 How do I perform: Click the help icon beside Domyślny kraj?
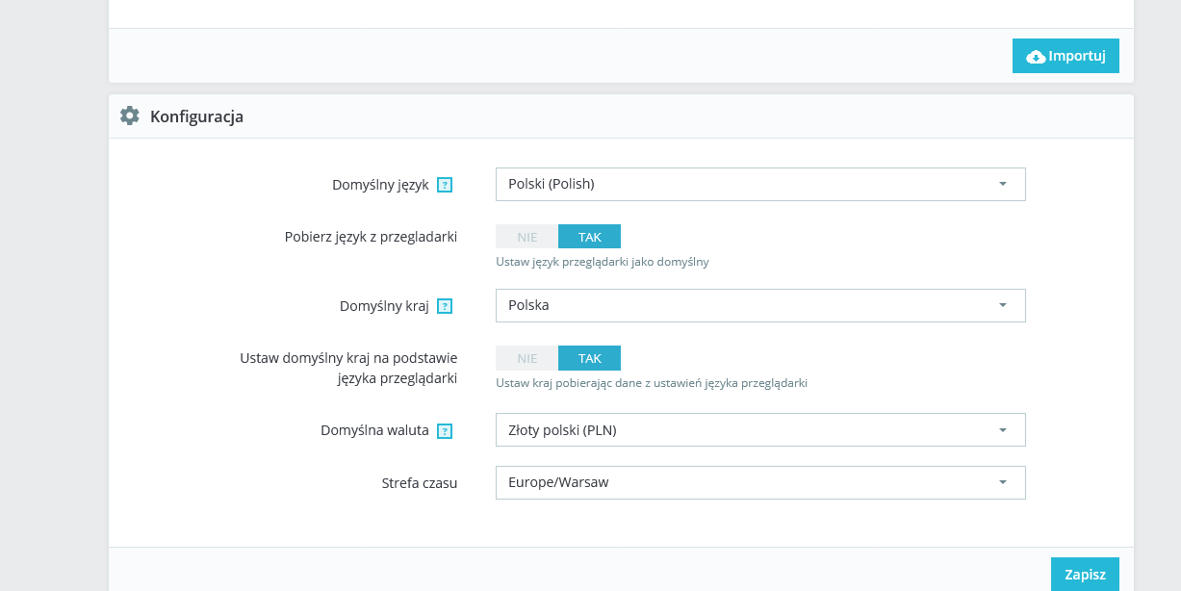[445, 306]
